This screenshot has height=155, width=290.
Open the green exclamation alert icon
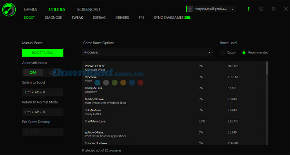click(248, 9)
